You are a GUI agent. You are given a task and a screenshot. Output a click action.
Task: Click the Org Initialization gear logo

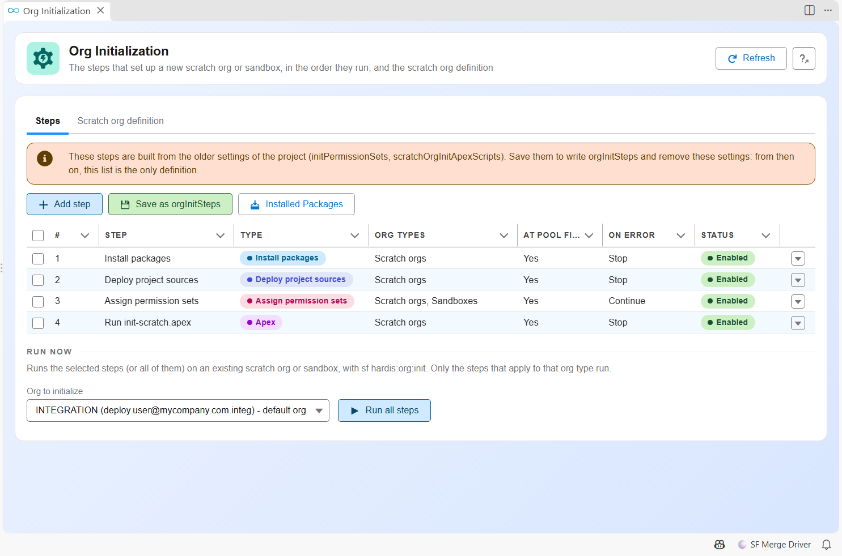point(43,58)
